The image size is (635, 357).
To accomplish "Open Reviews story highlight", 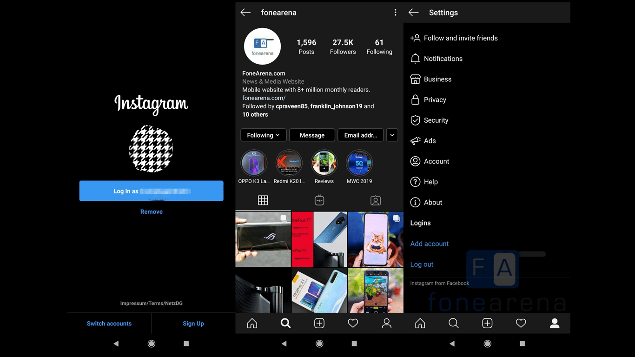I will (324, 163).
